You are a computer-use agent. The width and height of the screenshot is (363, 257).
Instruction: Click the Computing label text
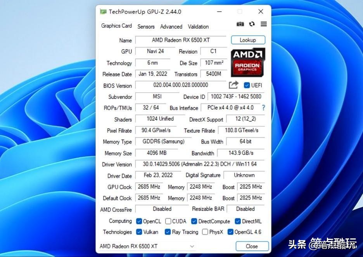tap(120, 221)
